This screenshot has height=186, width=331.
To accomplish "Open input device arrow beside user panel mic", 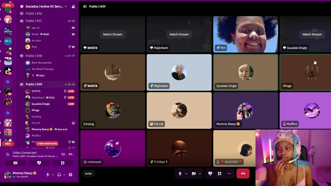I will 52,175.
